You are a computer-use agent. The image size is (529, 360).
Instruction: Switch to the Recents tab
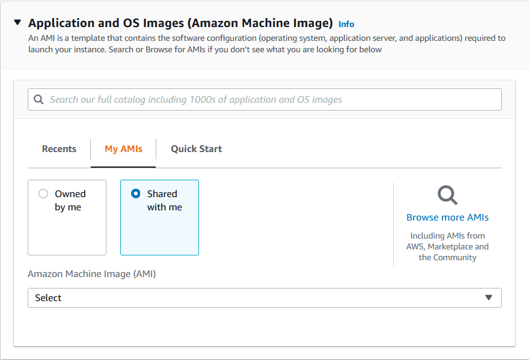[59, 149]
